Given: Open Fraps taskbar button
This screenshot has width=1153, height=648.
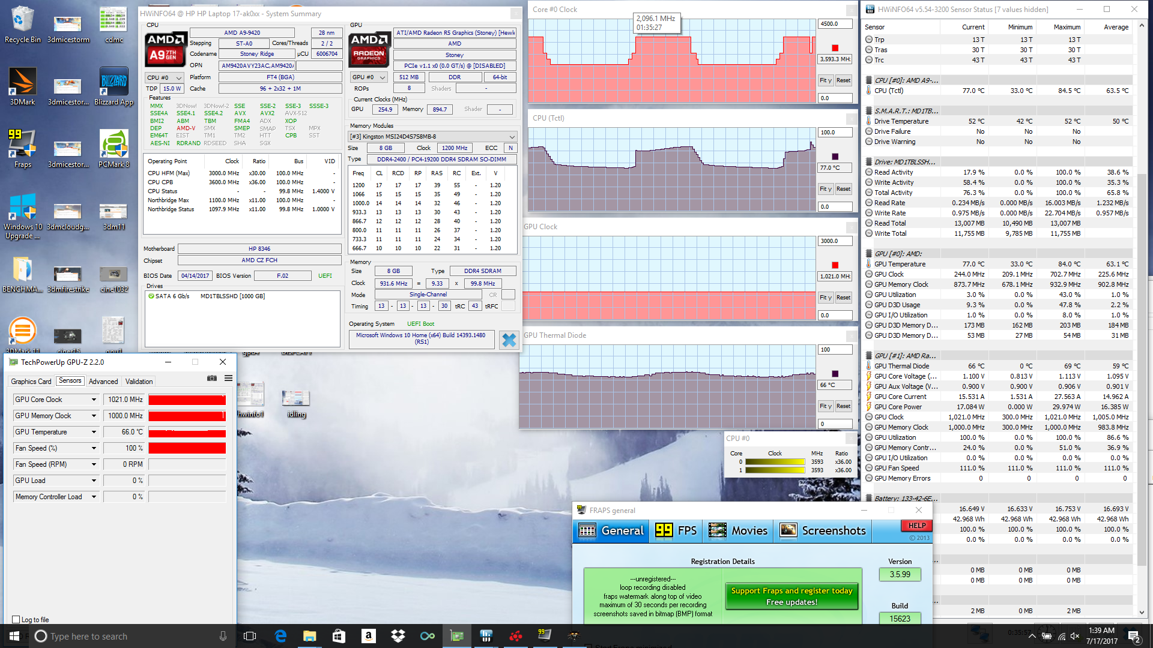Looking at the screenshot, I should 545,636.
